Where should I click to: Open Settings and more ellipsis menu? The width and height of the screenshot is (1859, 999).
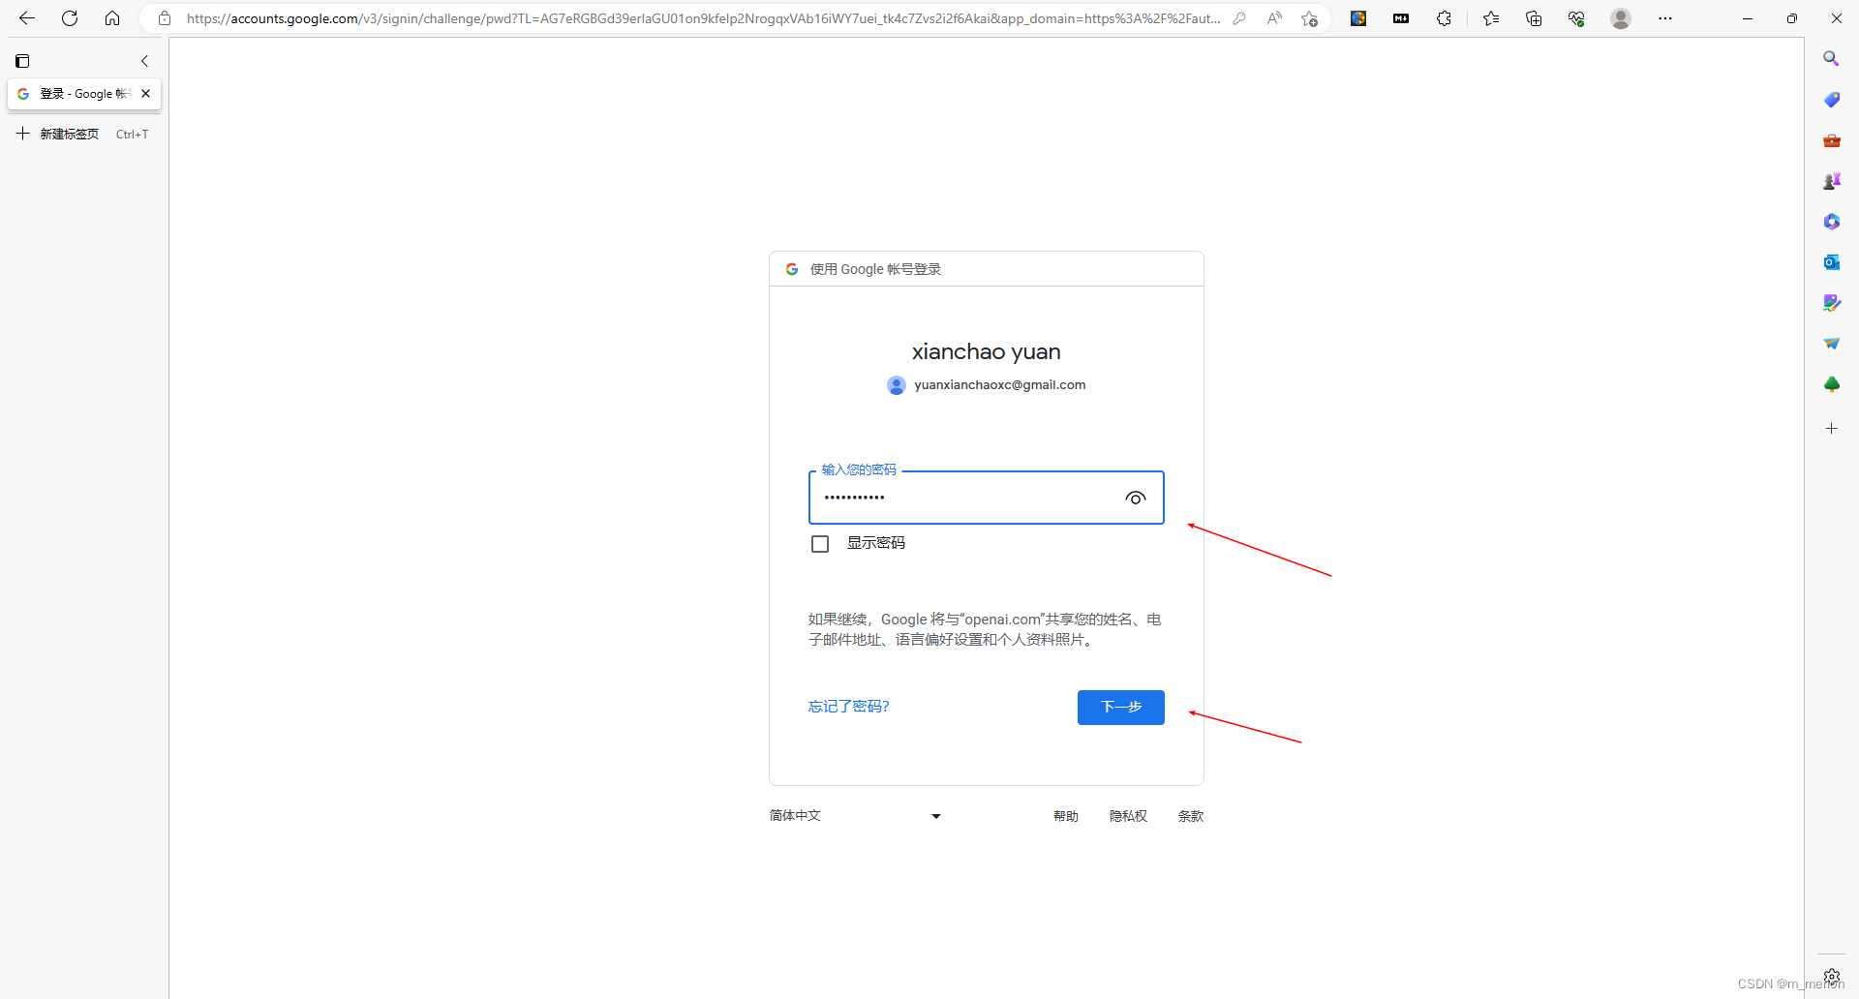(x=1665, y=18)
